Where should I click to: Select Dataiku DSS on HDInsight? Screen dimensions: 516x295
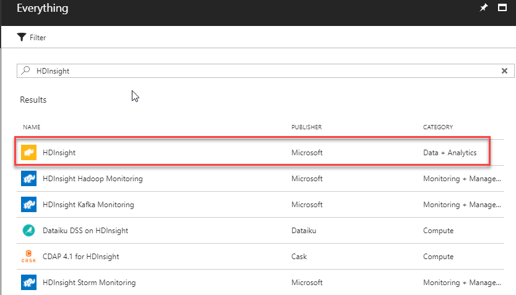(86, 231)
